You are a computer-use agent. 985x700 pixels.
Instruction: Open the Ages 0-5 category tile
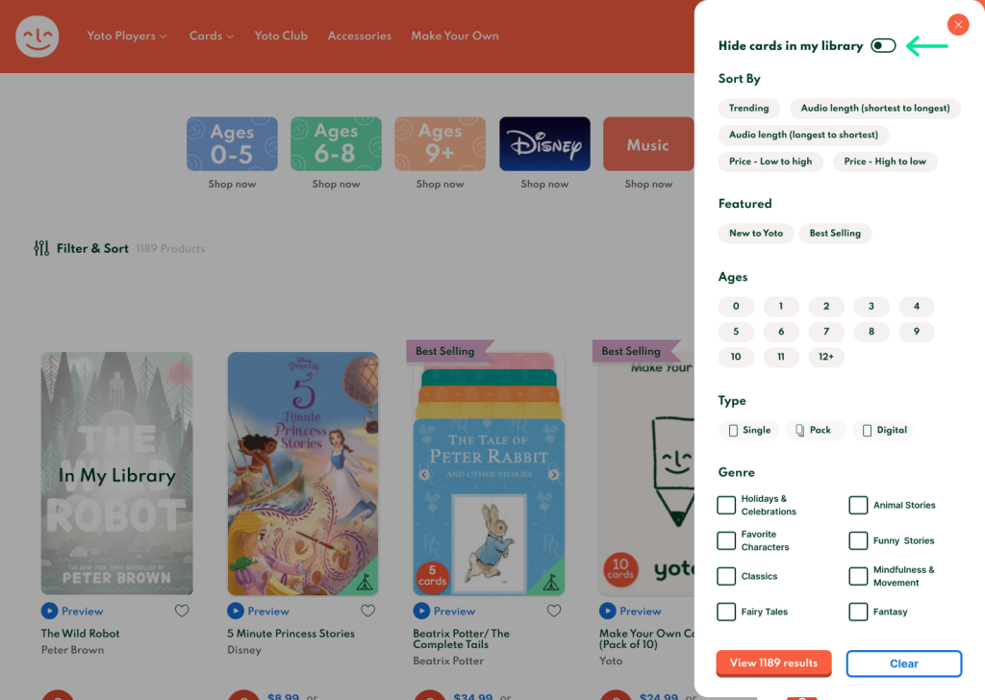coord(232,144)
